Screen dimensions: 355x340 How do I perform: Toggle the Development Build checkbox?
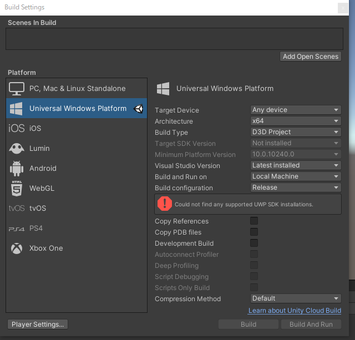click(254, 243)
